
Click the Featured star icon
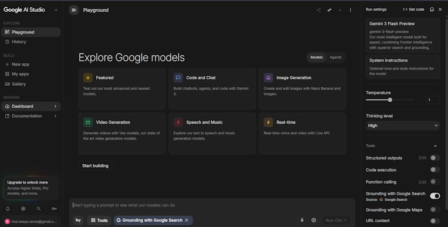[88, 77]
